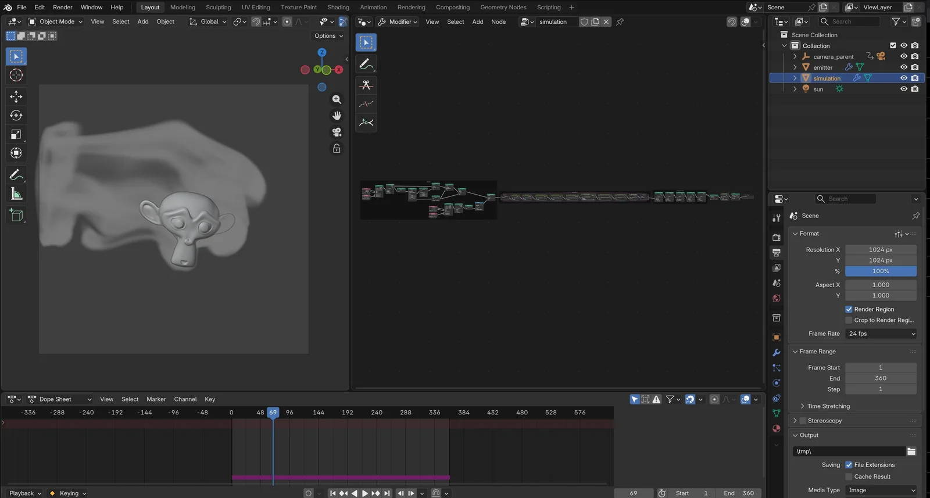Uncheck the File Extensions checkbox

(x=849, y=465)
